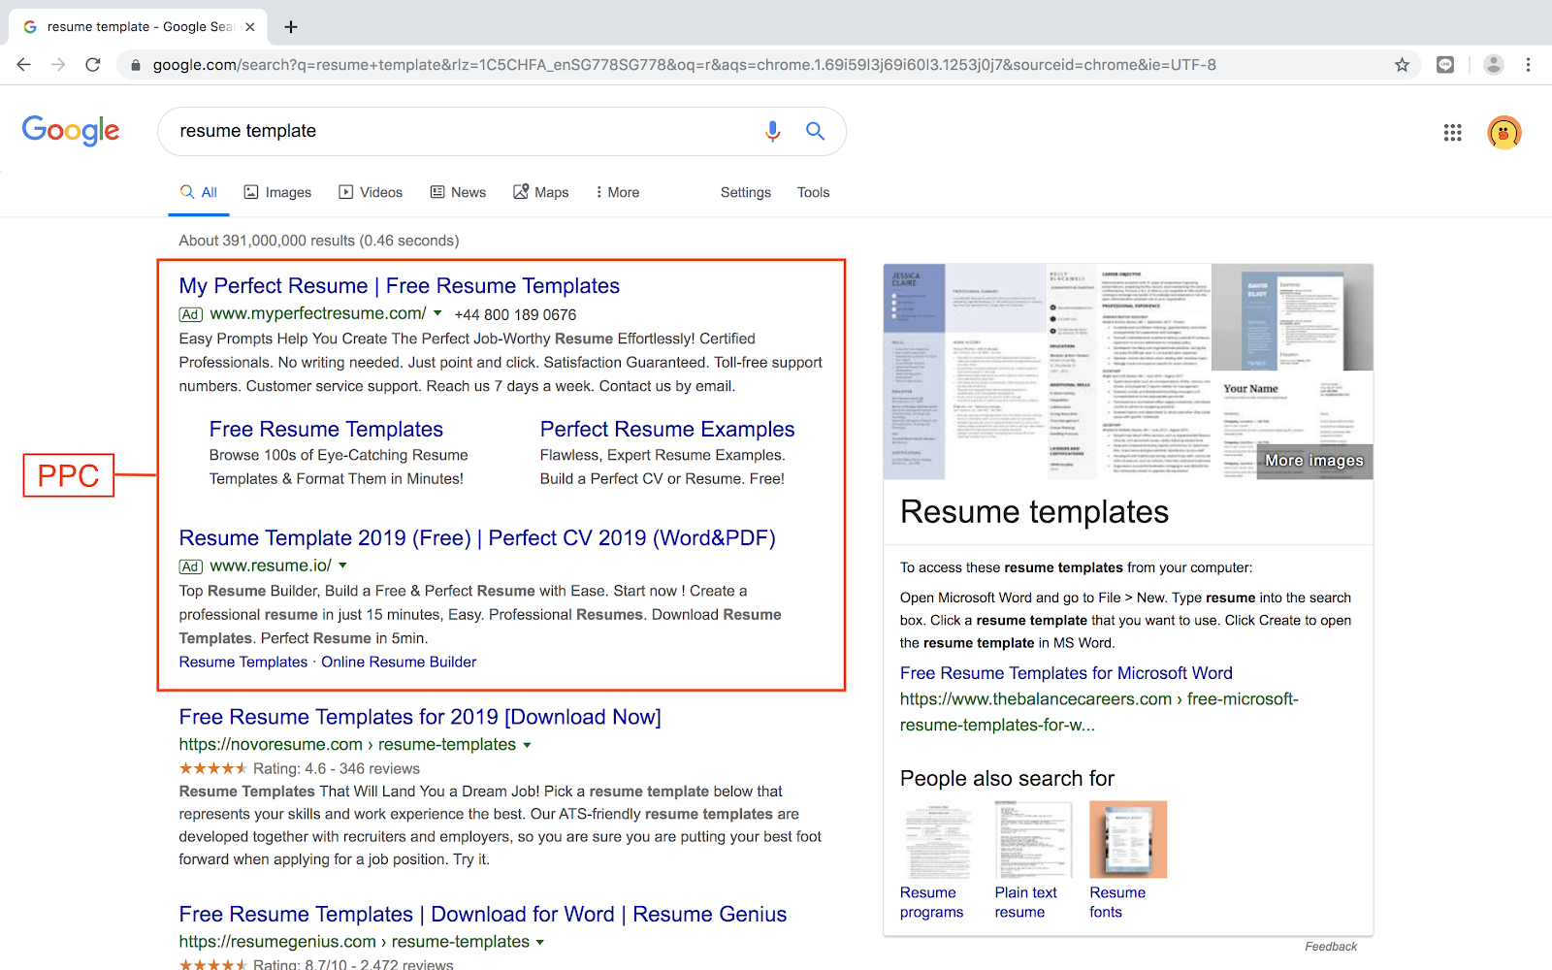Open the Plain text resume thumbnail
The height and width of the screenshot is (970, 1552).
[1033, 840]
